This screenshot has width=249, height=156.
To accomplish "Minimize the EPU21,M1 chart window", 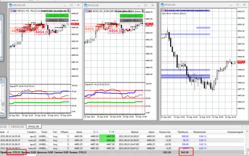I will [139, 6].
